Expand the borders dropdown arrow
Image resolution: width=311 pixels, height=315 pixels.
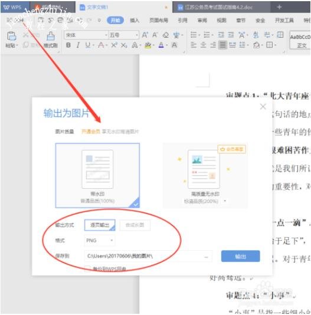[275, 45]
